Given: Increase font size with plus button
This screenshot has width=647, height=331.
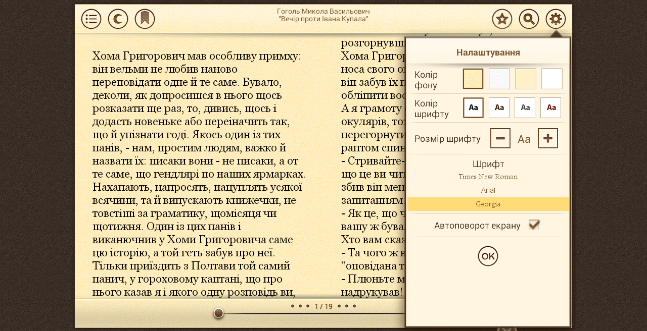Looking at the screenshot, I should 547,138.
